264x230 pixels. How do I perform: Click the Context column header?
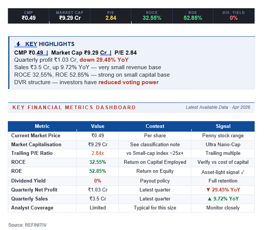click(155, 126)
